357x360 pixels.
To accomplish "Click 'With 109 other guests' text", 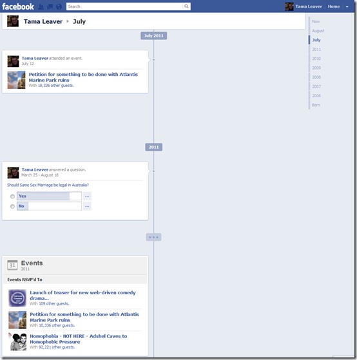I will (x=50, y=303).
